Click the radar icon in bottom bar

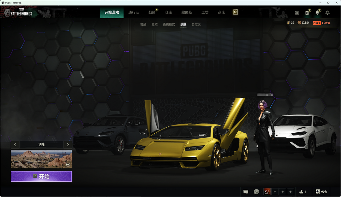(256, 192)
